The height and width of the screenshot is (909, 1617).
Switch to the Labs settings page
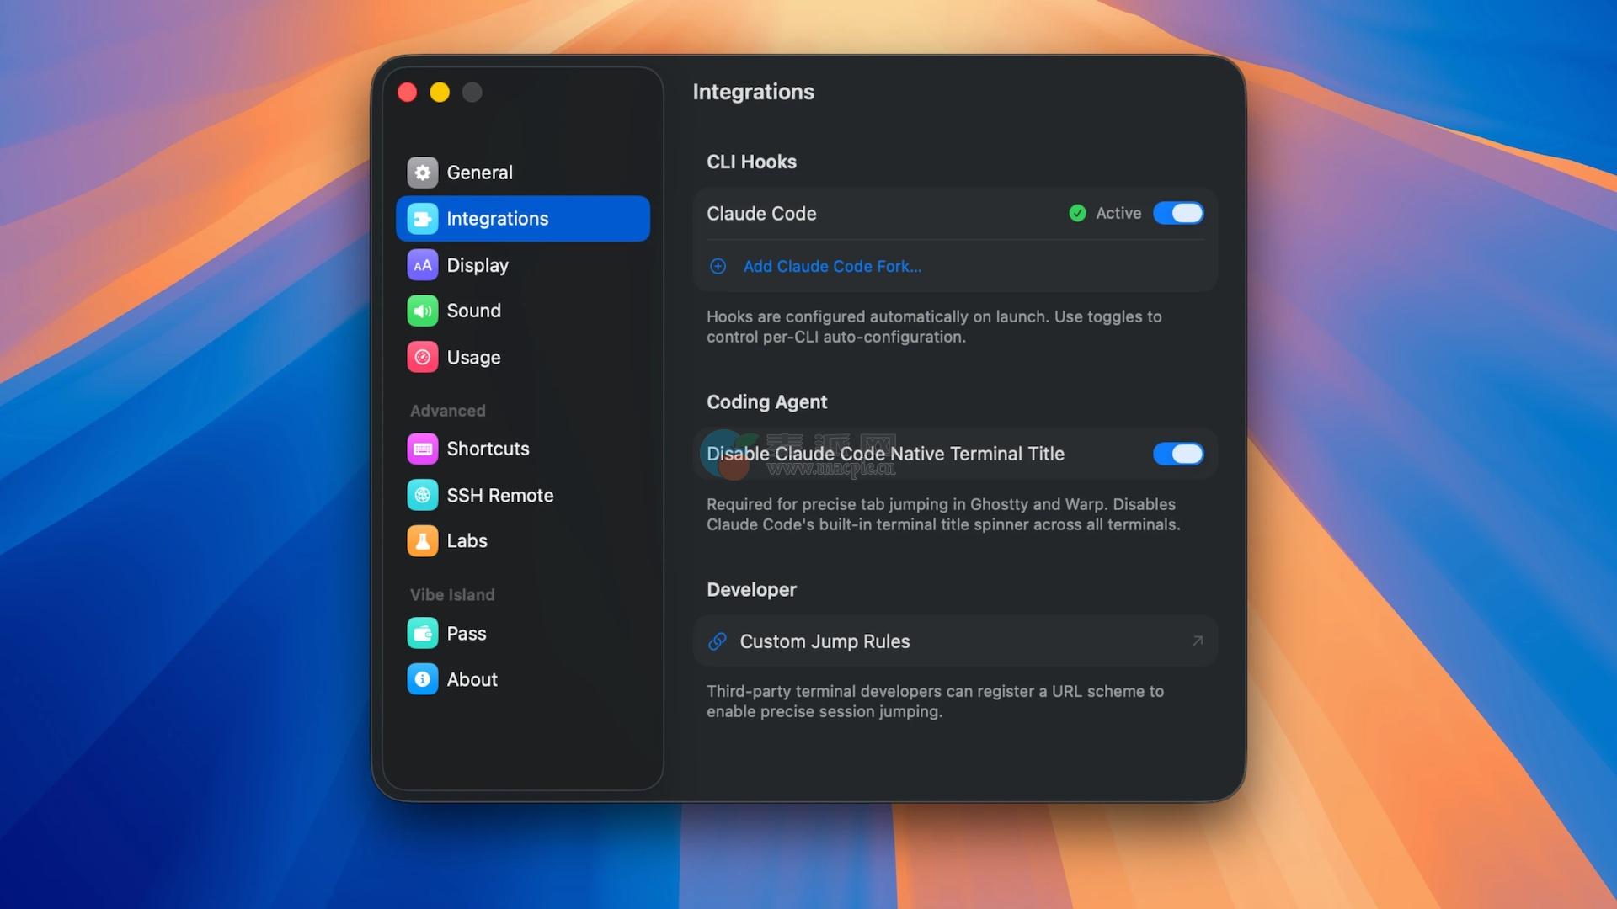(x=467, y=541)
